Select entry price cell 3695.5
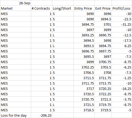This screenshot has width=132, height=118. pos(84,56)
